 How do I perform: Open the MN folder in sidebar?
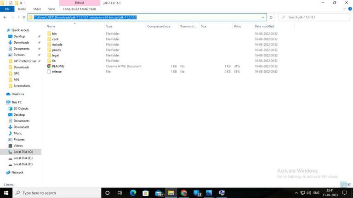coord(16,79)
